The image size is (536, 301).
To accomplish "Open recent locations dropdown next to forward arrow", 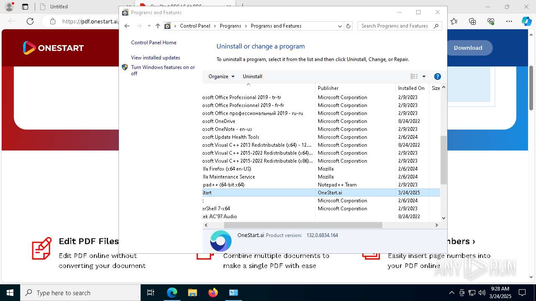I will coord(149,26).
